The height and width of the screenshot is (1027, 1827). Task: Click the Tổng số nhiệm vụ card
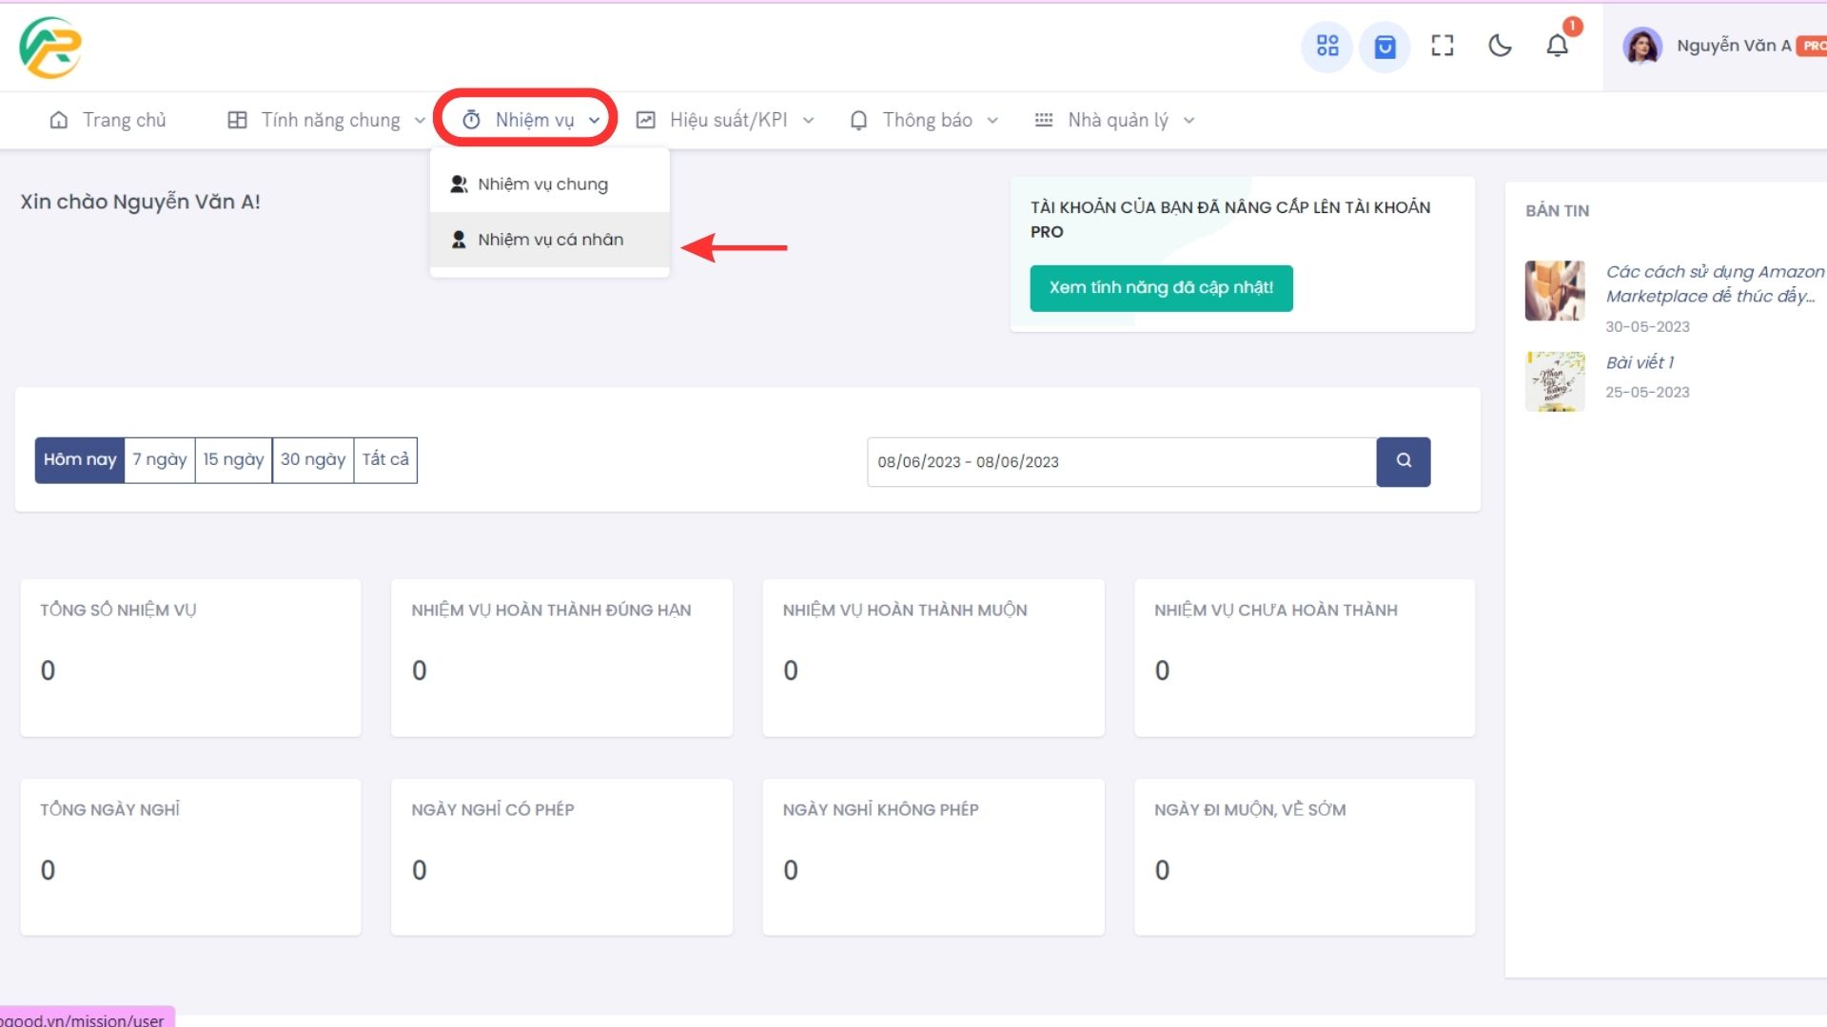pos(190,658)
